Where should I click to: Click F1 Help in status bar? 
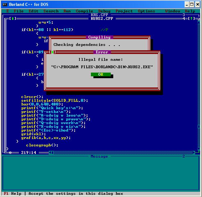[12, 194]
